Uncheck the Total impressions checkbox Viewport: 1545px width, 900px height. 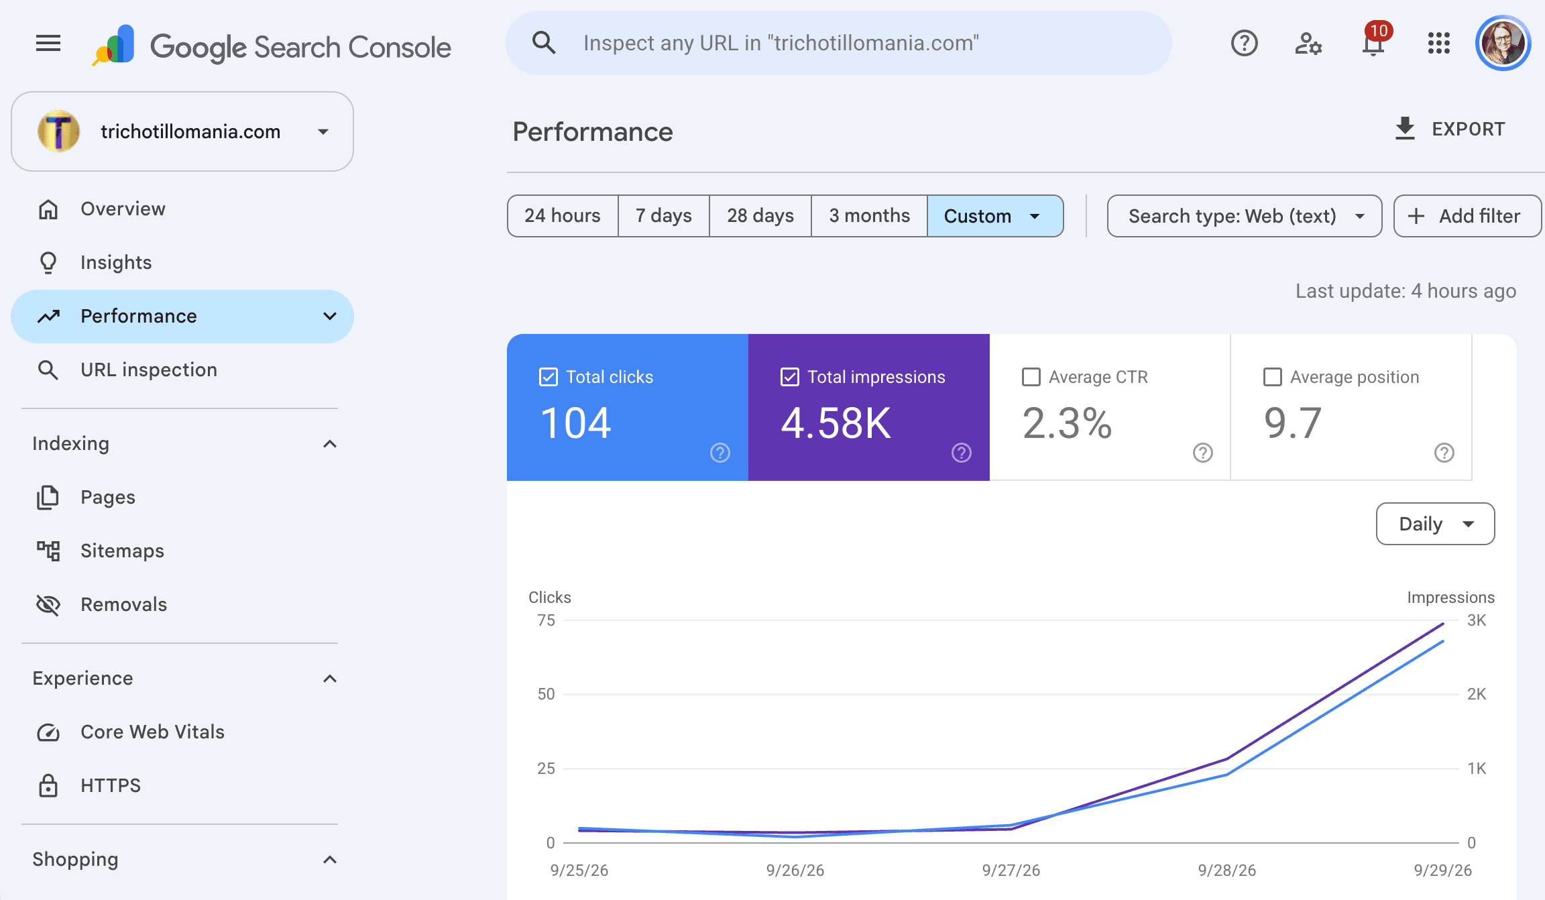tap(790, 377)
